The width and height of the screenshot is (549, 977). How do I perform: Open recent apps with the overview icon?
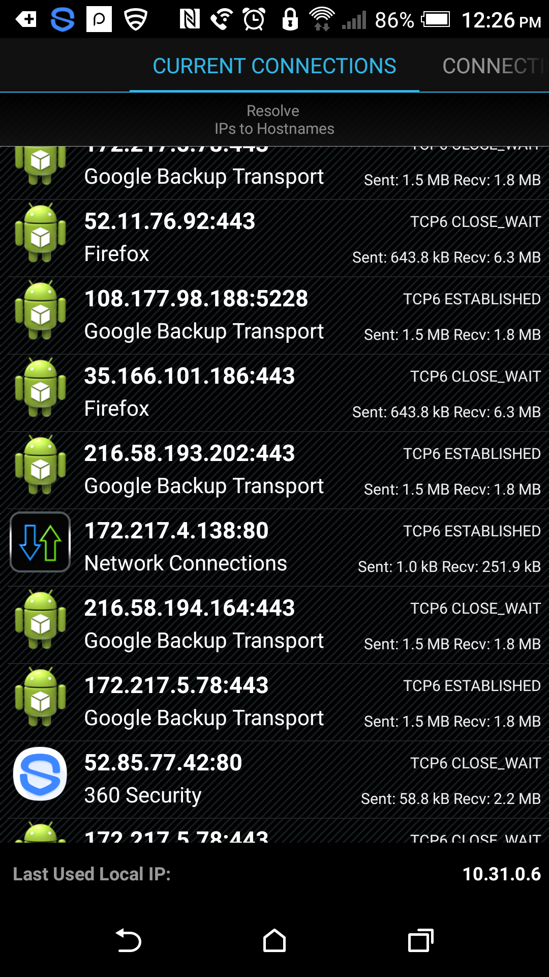pos(420,940)
